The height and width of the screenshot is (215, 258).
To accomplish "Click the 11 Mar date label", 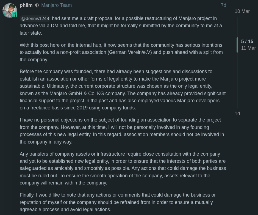I will click(248, 48).
